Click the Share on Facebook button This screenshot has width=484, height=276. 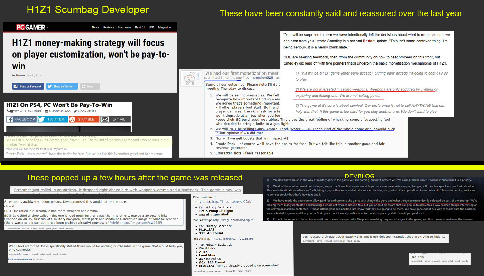pos(28,86)
